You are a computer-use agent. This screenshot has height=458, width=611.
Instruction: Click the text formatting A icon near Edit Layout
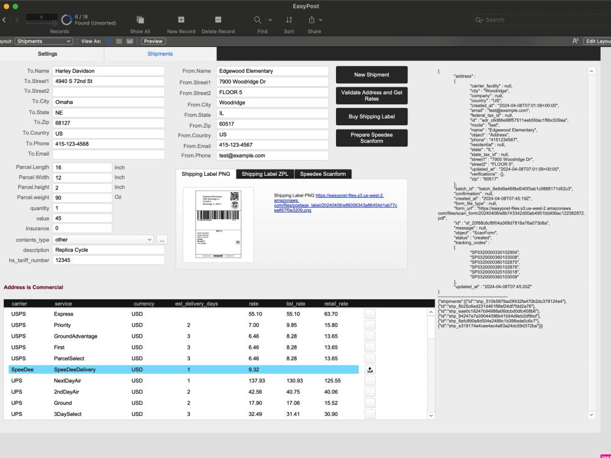coord(575,40)
